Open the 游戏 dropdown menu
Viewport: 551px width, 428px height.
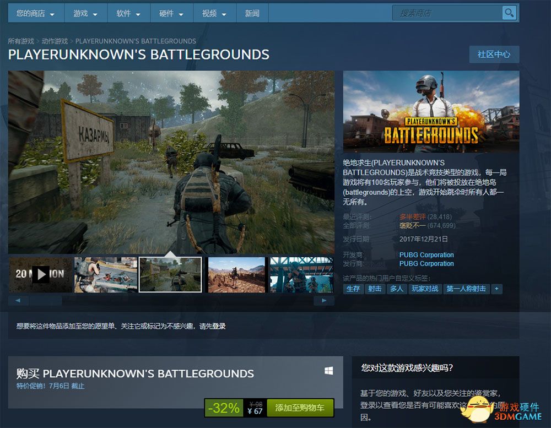tap(86, 13)
